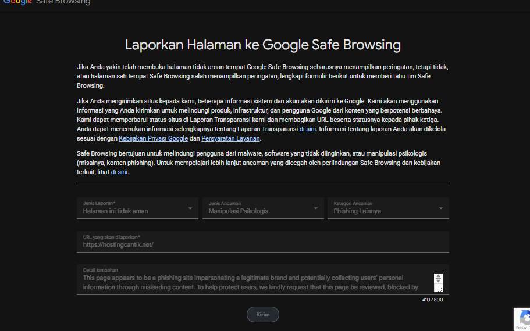This screenshot has width=530, height=331.
Task: Follow the 'di sini' link after 'terkait, lihat'
Action: [119, 172]
